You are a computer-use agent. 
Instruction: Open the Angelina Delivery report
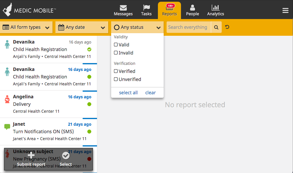[48, 104]
